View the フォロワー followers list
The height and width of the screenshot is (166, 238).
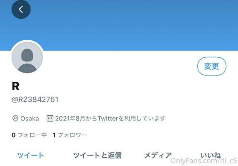(x=72, y=135)
